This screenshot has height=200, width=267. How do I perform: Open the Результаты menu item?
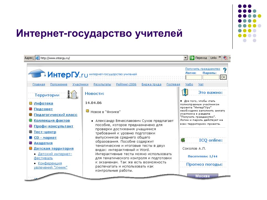pos(102,84)
